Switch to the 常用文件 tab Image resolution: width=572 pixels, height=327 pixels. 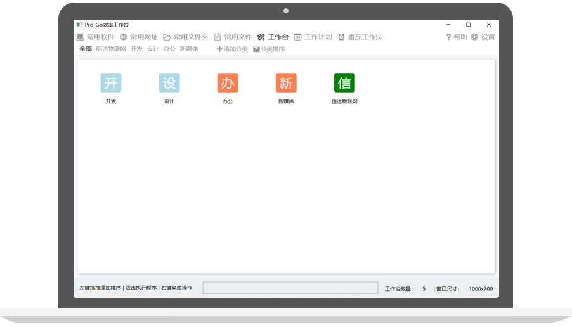[x=233, y=37]
